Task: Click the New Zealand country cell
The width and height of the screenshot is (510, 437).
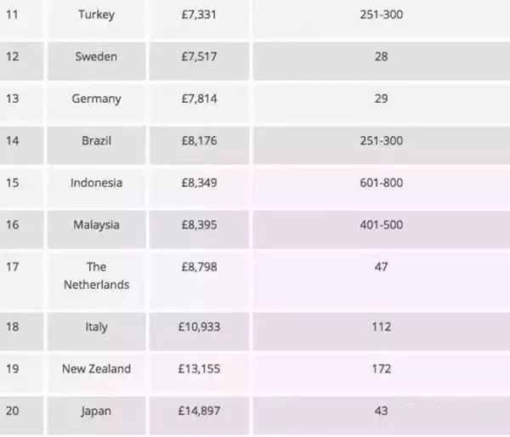Action: point(96,369)
